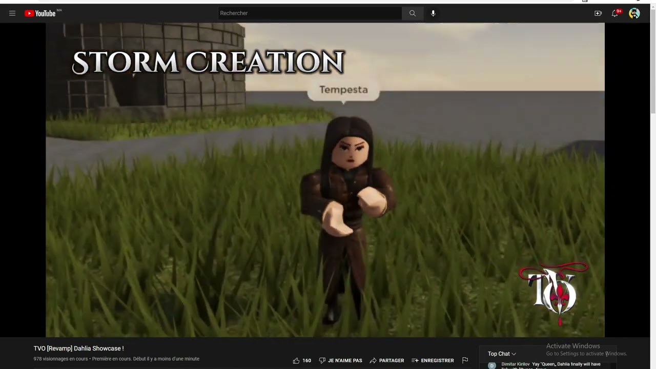Image resolution: width=656 pixels, height=369 pixels.
Task: Expand the Top Chat dropdown
Action: coord(502,354)
